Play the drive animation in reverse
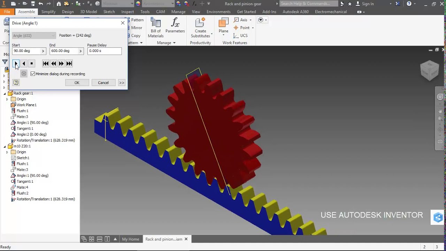 [x=24, y=63]
